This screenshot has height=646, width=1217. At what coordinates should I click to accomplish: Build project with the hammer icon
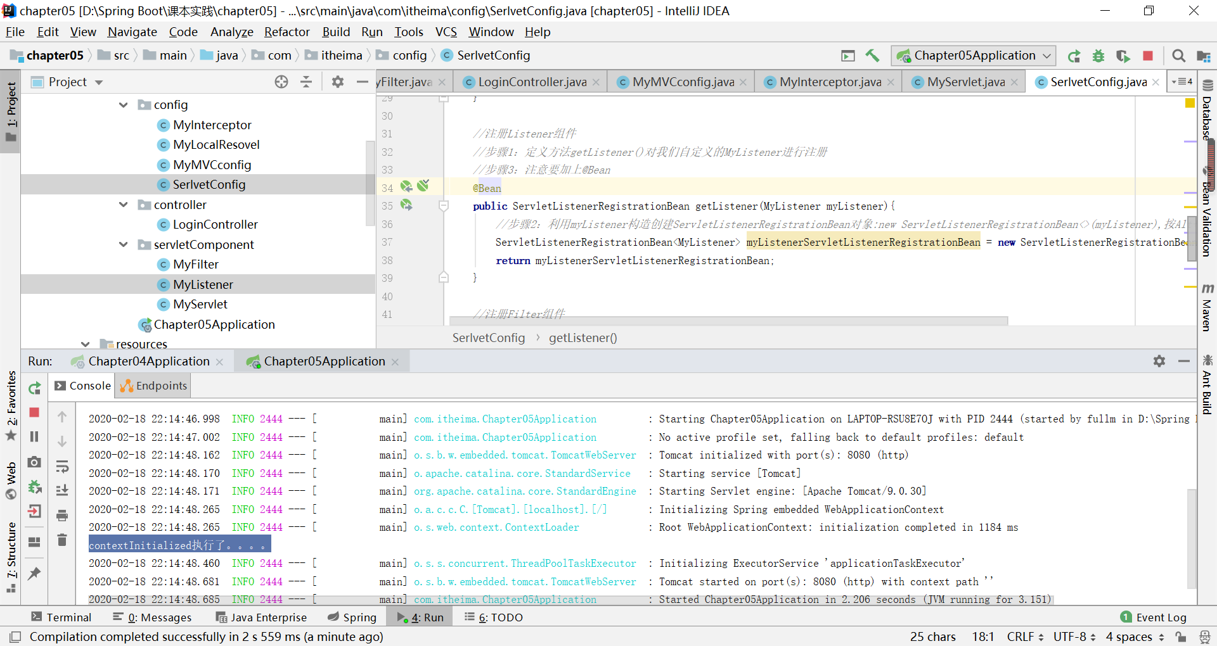coord(873,56)
